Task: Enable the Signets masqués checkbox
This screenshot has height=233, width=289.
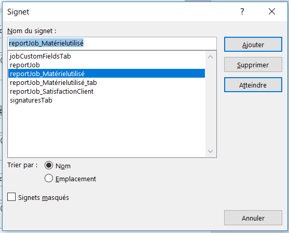Action: point(11,197)
